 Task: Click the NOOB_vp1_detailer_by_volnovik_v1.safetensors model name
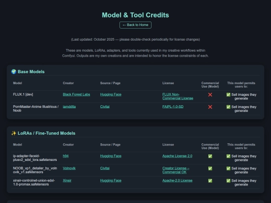(35, 170)
